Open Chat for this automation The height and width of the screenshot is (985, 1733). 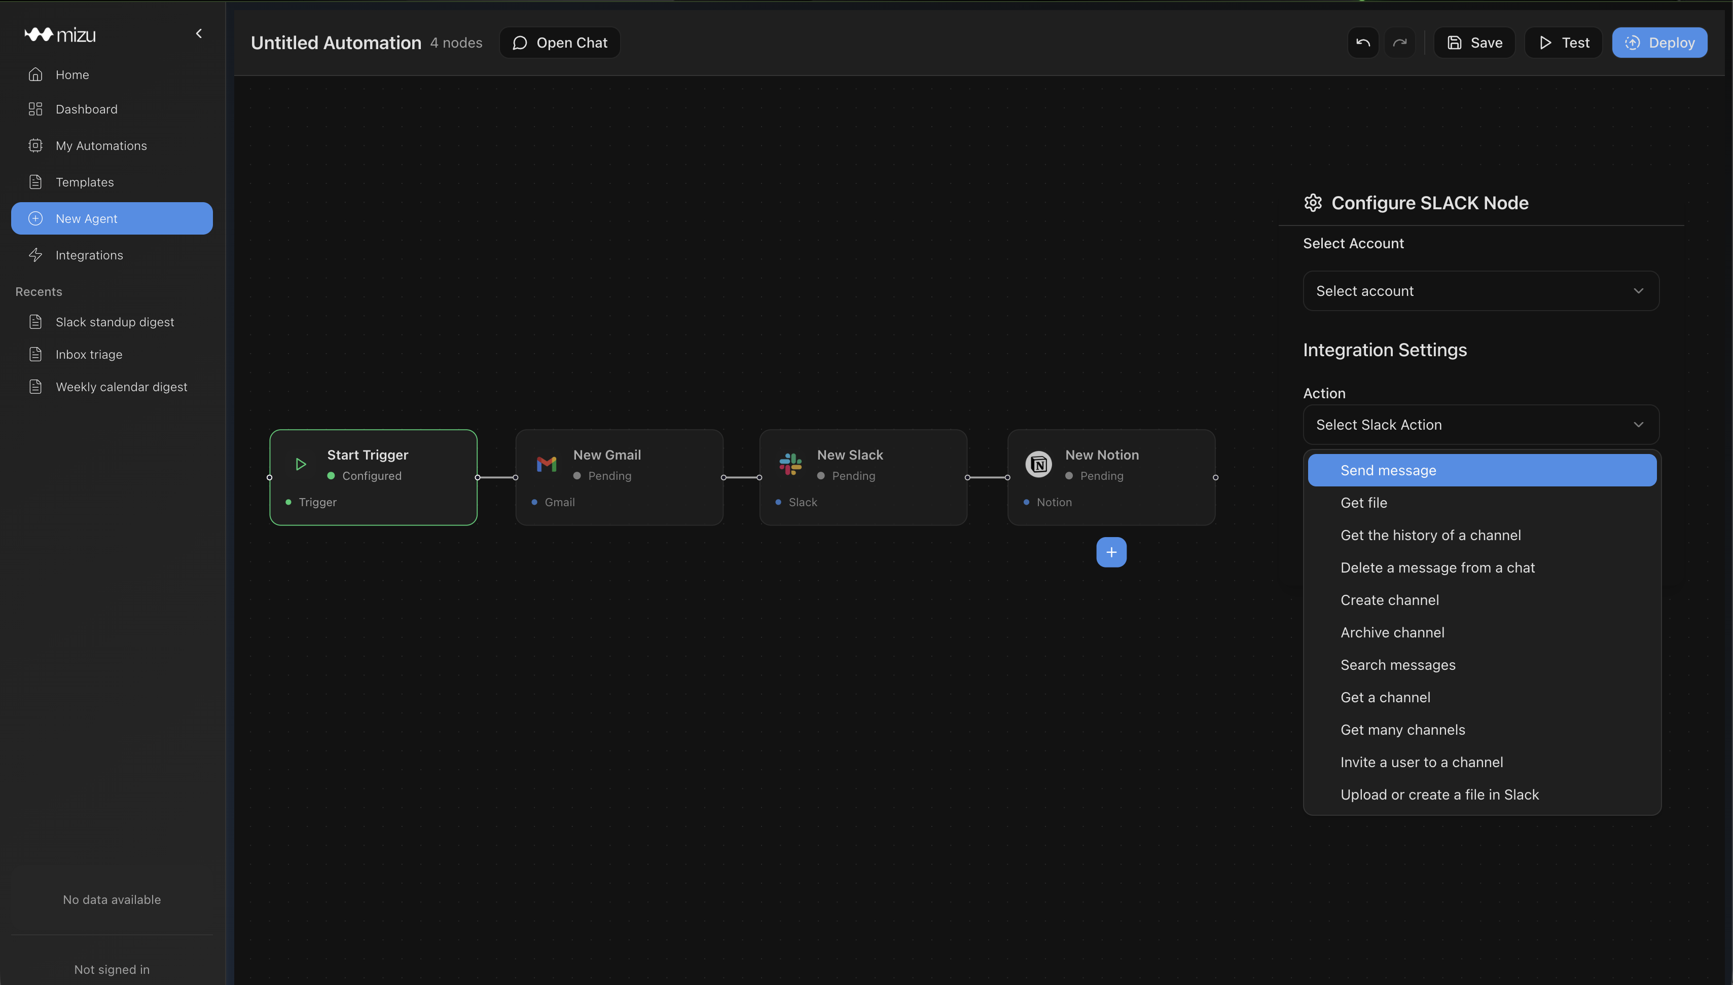point(560,43)
